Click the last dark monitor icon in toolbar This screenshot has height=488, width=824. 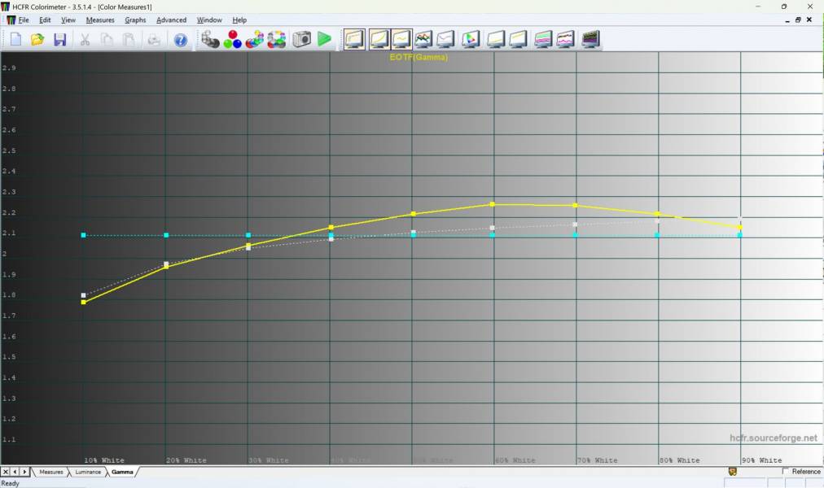click(590, 39)
